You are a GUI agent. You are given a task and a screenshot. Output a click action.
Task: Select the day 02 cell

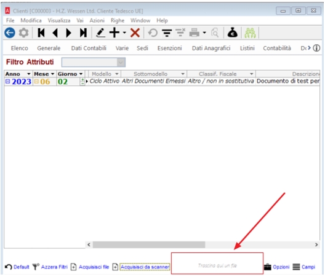pyautogui.click(x=68, y=82)
